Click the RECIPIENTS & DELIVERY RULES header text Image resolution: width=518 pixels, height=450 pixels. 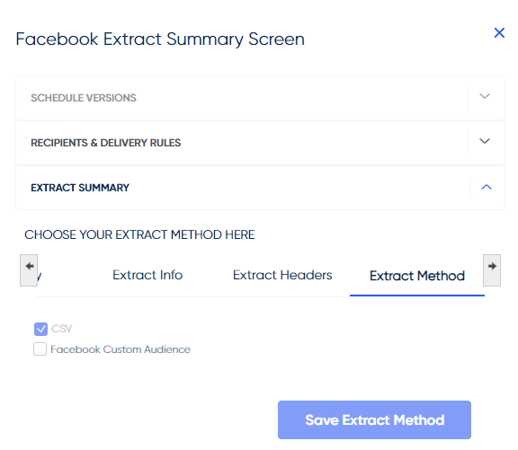106,143
